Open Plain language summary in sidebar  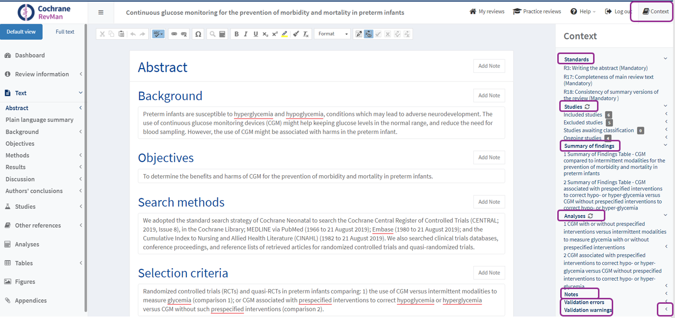pos(39,120)
